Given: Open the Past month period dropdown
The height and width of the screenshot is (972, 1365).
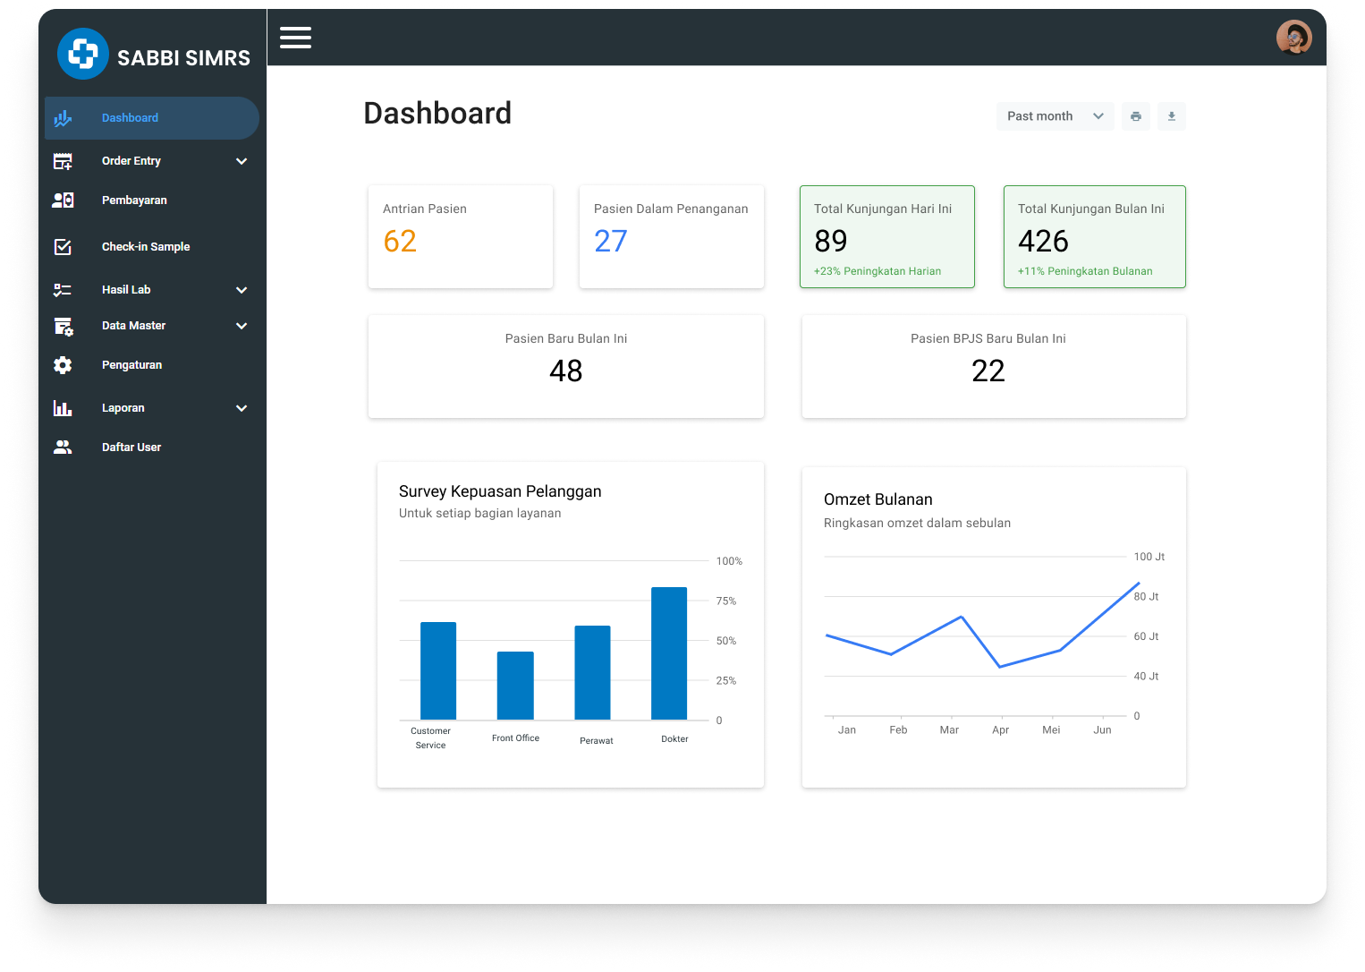Looking at the screenshot, I should point(1055,116).
